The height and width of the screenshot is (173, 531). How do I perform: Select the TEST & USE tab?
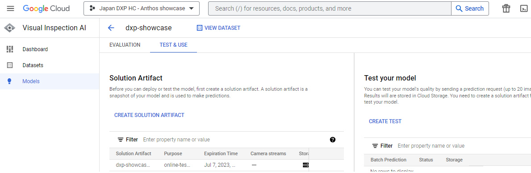tap(173, 45)
